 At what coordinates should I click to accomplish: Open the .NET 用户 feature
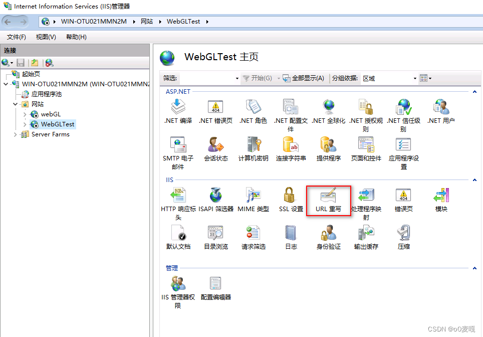click(441, 112)
